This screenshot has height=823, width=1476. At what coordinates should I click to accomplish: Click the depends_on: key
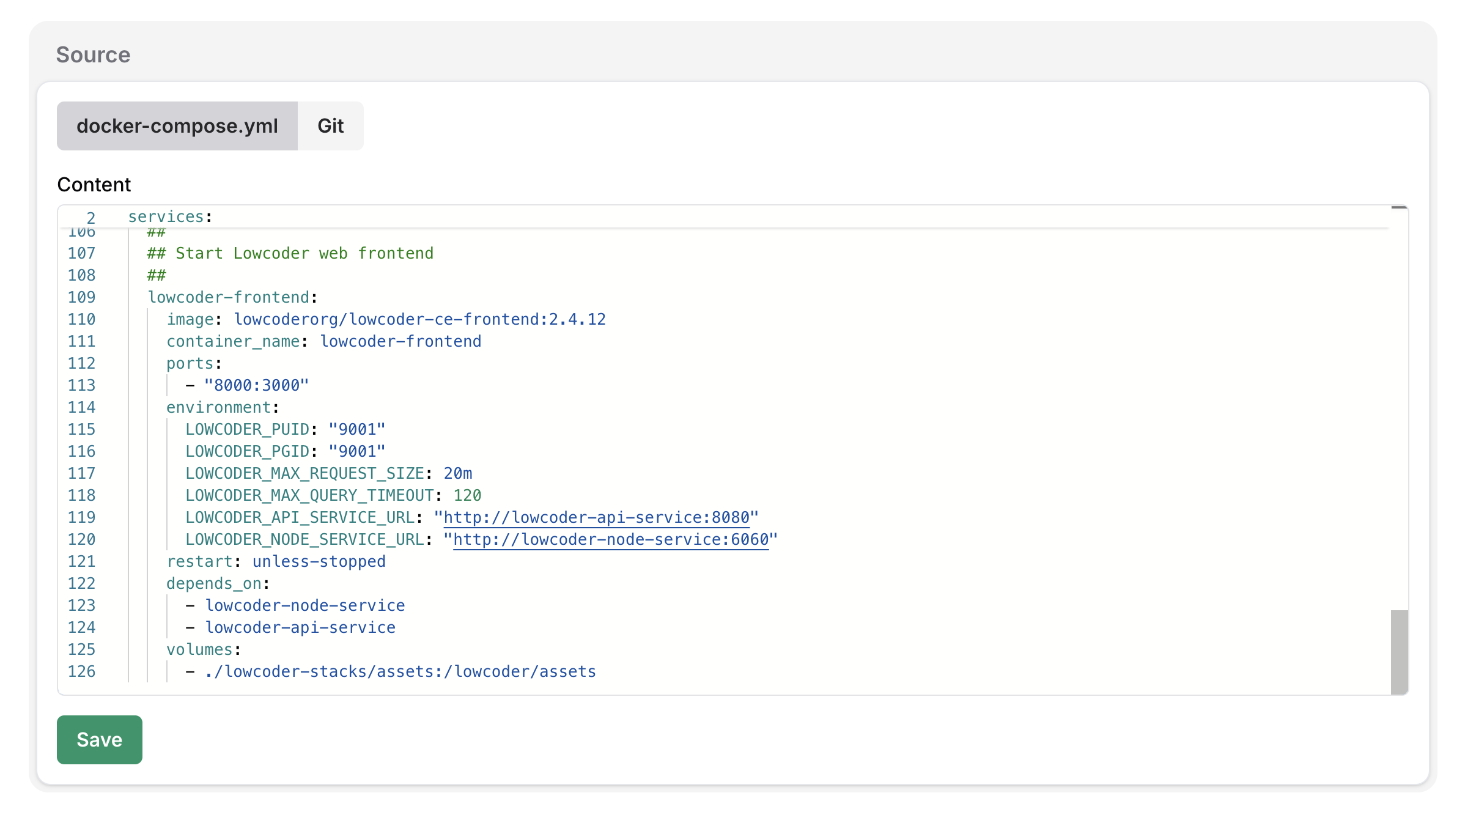pos(214,583)
